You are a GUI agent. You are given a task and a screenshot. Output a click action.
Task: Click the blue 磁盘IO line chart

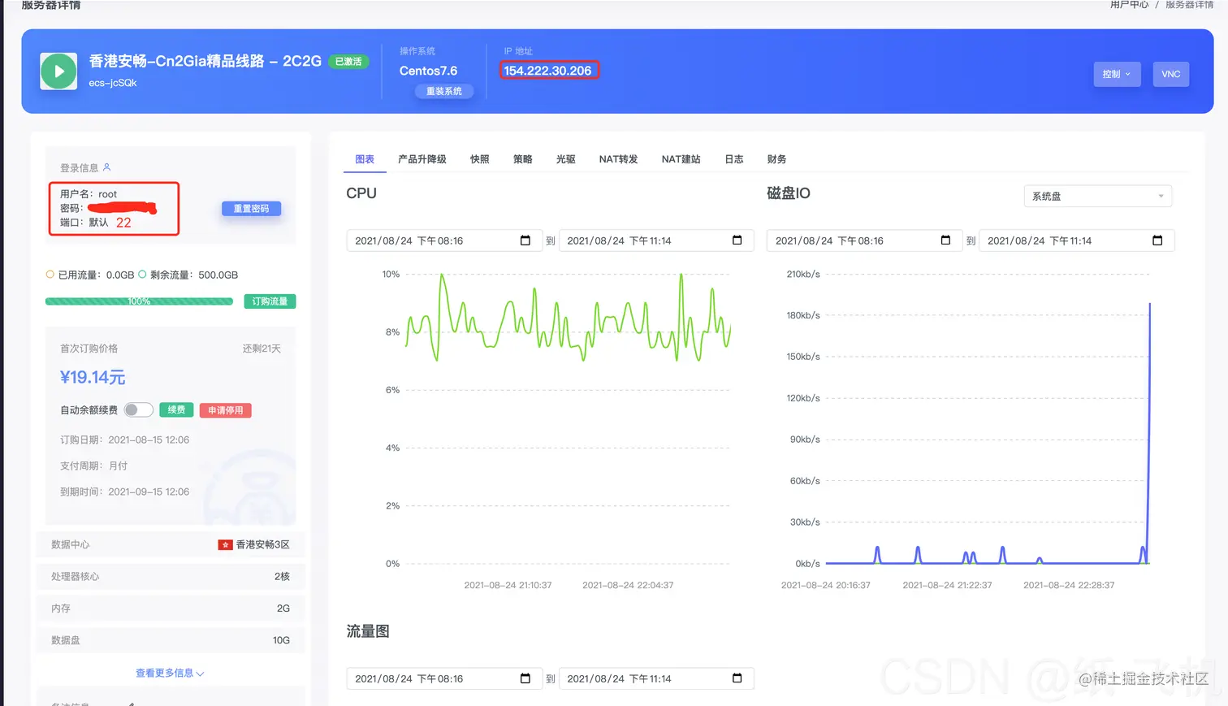click(988, 434)
